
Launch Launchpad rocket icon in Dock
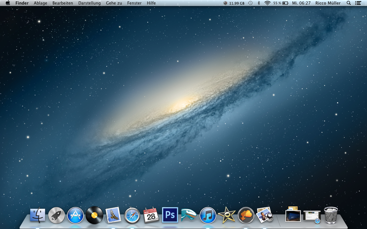coord(56,215)
